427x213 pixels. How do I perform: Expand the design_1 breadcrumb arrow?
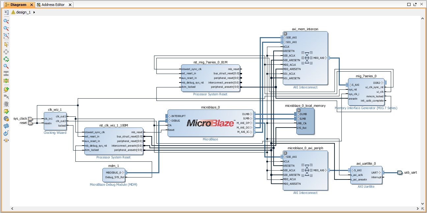[34, 12]
